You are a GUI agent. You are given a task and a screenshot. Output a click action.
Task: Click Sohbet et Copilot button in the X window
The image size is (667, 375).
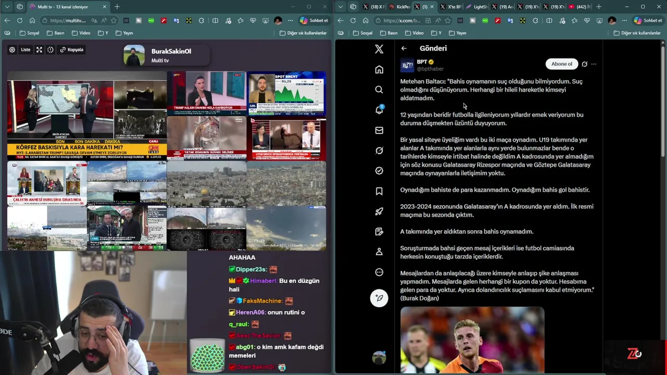(x=648, y=20)
